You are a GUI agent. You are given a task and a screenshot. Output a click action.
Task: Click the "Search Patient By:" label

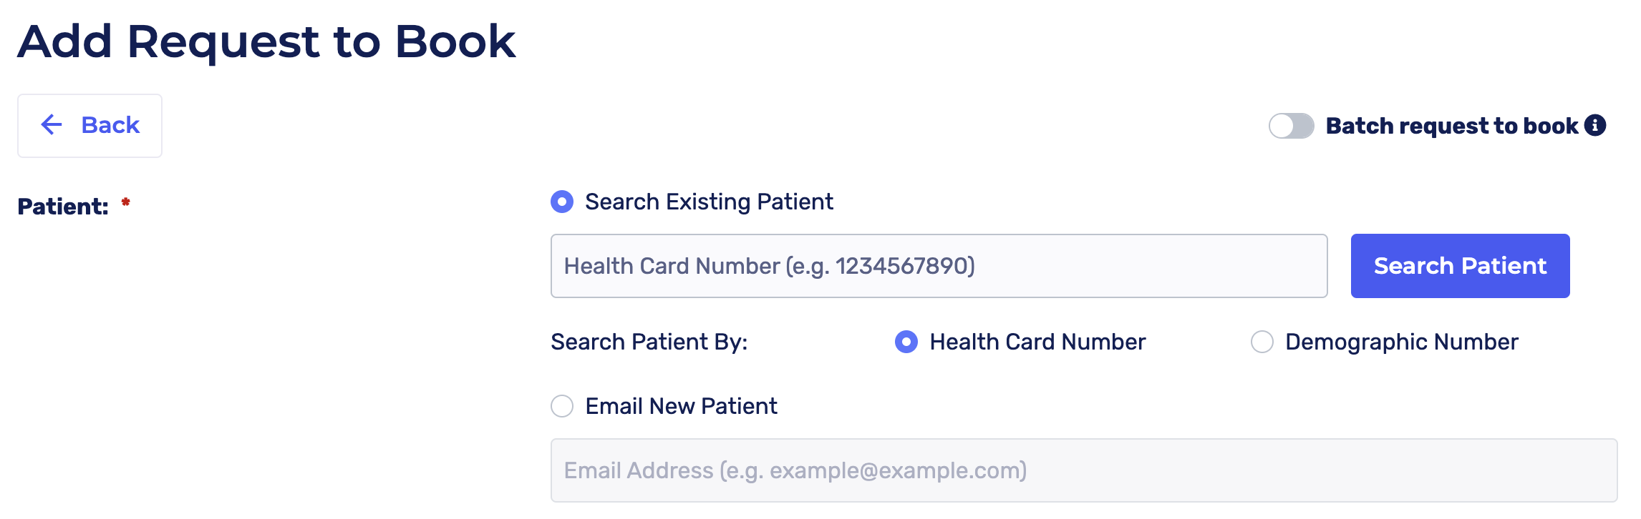click(649, 342)
